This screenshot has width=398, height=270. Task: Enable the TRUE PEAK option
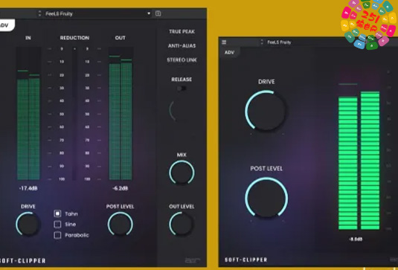click(182, 31)
